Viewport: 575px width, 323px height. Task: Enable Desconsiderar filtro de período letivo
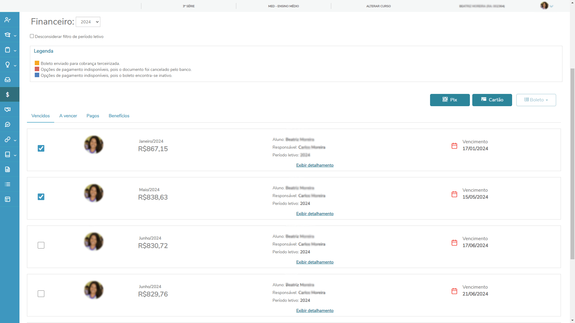coord(32,36)
